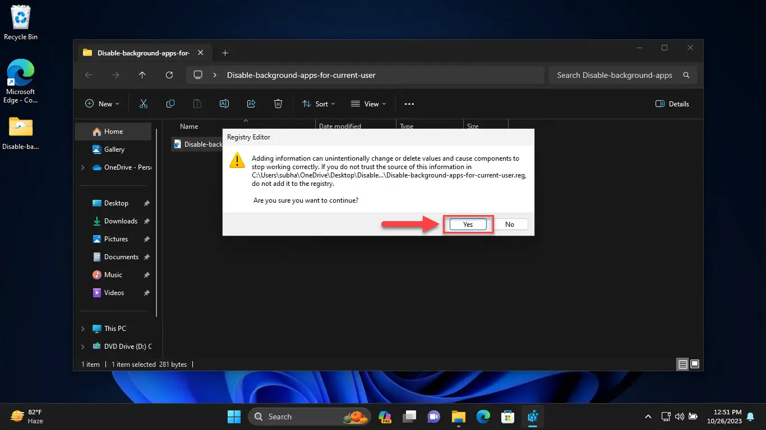Decline the registry change with No
The height and width of the screenshot is (430, 766).
(x=509, y=224)
